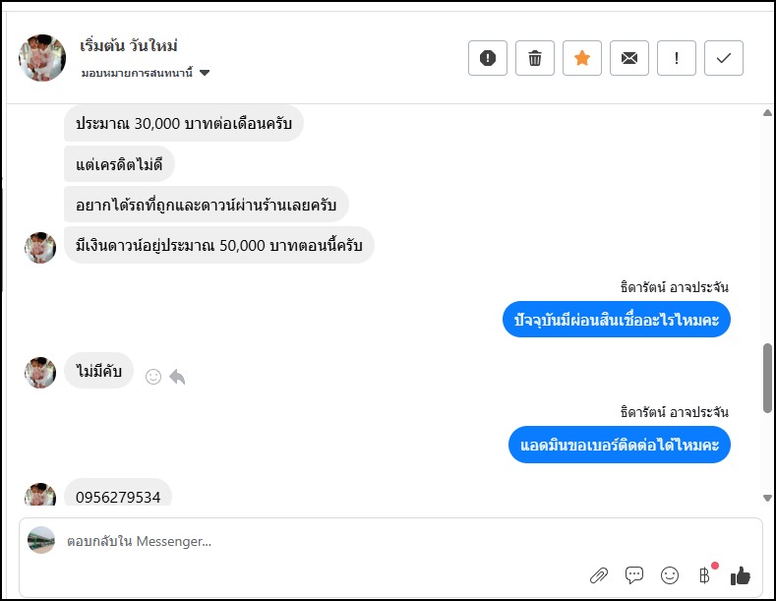
Task: Open saved replies speech bubble icon
Action: tap(634, 575)
